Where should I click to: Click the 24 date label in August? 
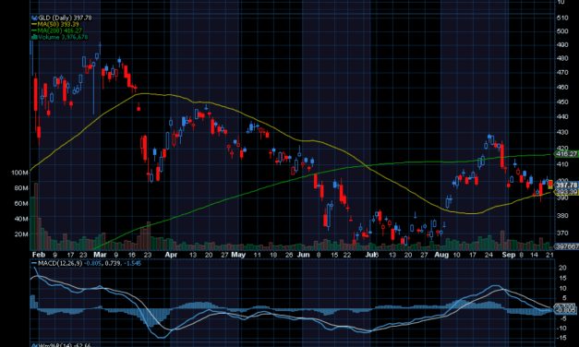click(x=489, y=255)
